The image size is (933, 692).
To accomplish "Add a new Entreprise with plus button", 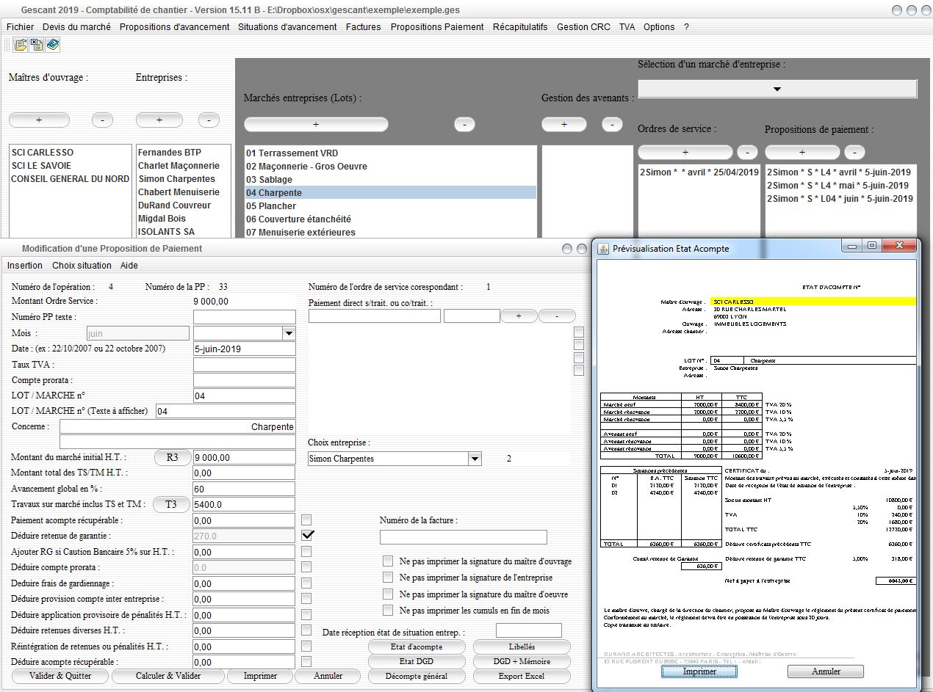I will click(x=159, y=120).
